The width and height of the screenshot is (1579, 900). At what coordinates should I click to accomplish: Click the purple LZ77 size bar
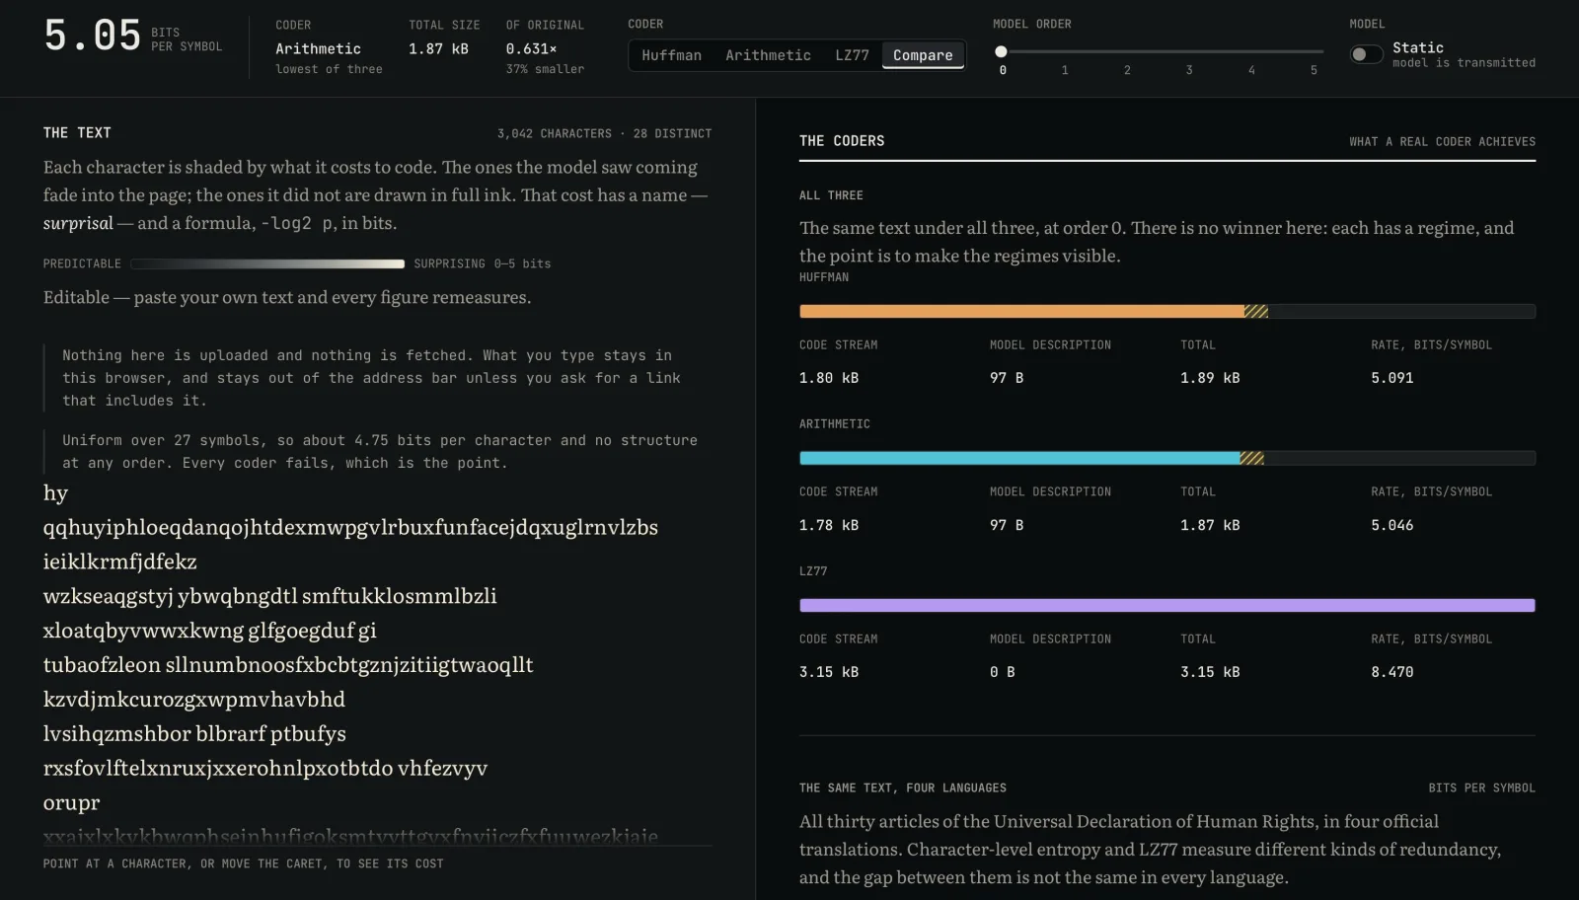(x=1167, y=605)
